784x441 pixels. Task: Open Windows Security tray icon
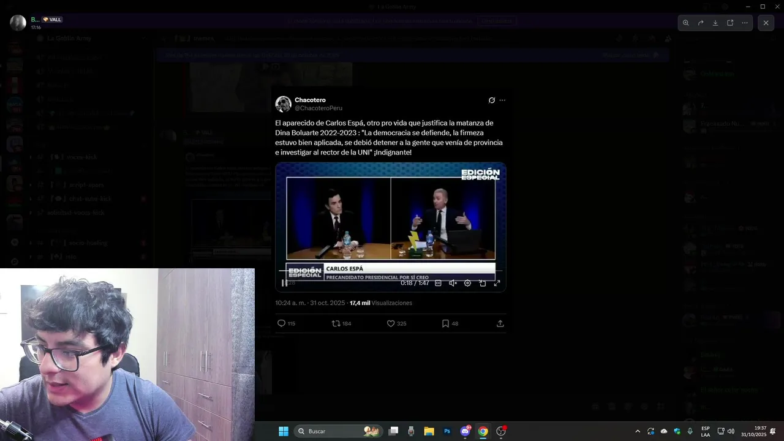(677, 431)
